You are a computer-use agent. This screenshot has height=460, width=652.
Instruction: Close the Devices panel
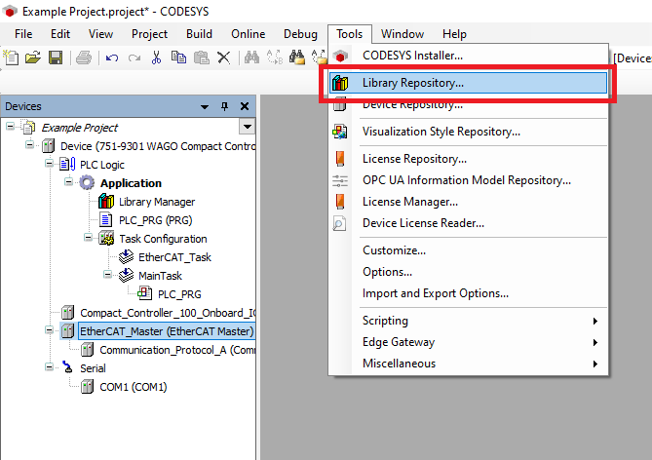(x=244, y=106)
